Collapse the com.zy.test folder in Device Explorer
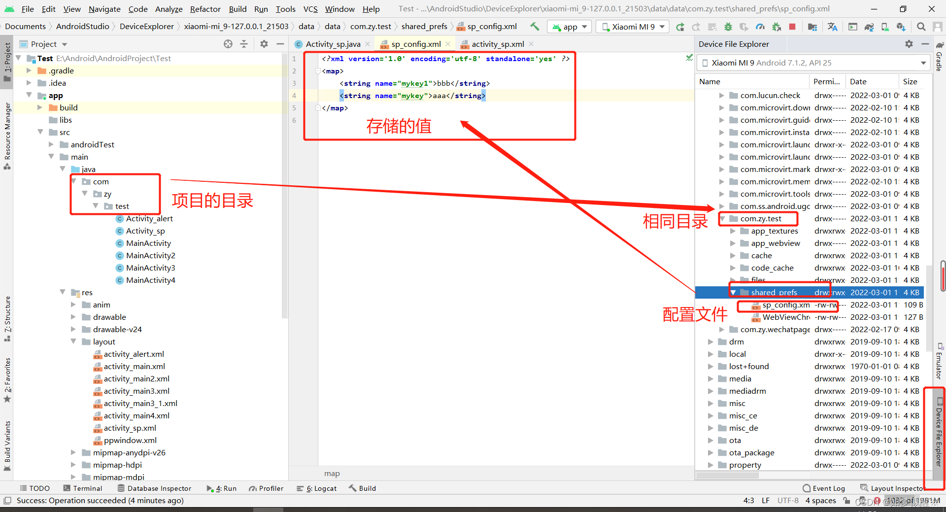Viewport: 946px width, 512px height. [722, 219]
